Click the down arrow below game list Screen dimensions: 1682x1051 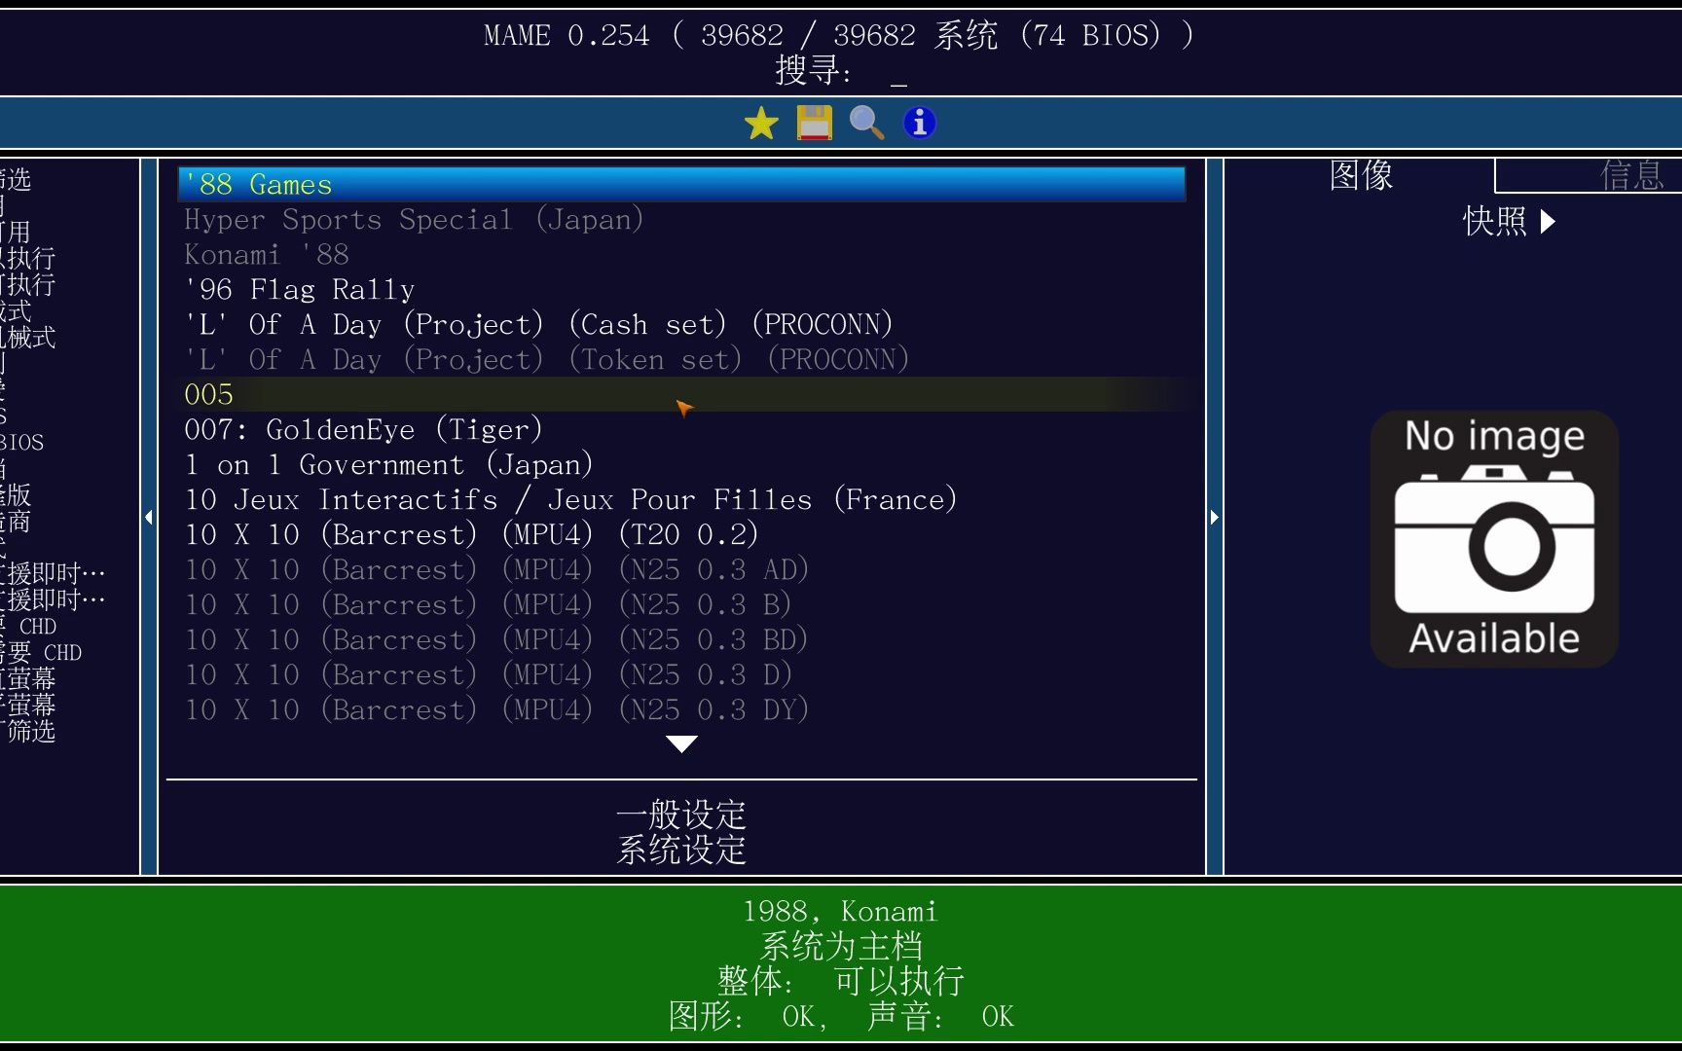pyautogui.click(x=681, y=744)
